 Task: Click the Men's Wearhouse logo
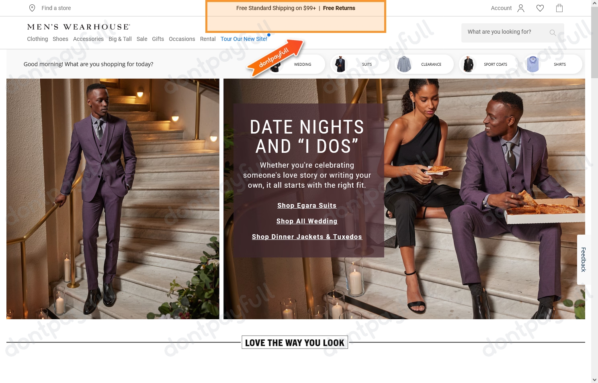(x=79, y=27)
